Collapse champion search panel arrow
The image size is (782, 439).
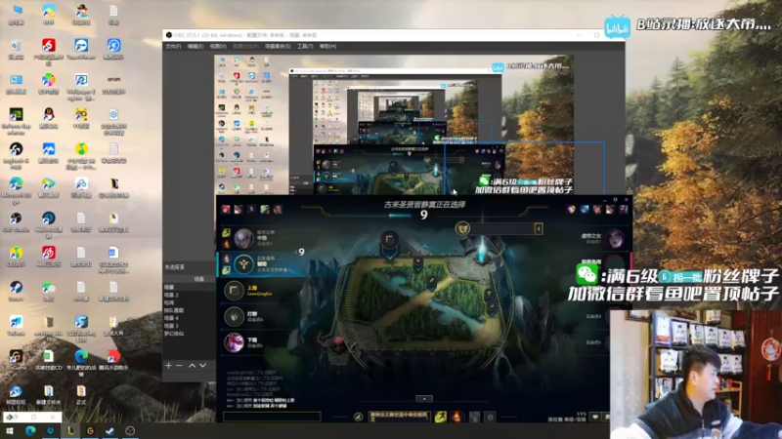point(539,228)
